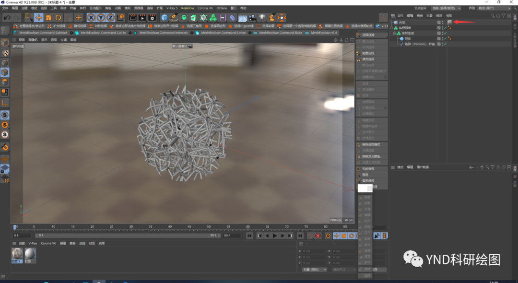Collapse the 体积网格 tree node
The height and width of the screenshot is (283, 518).
(x=392, y=28)
